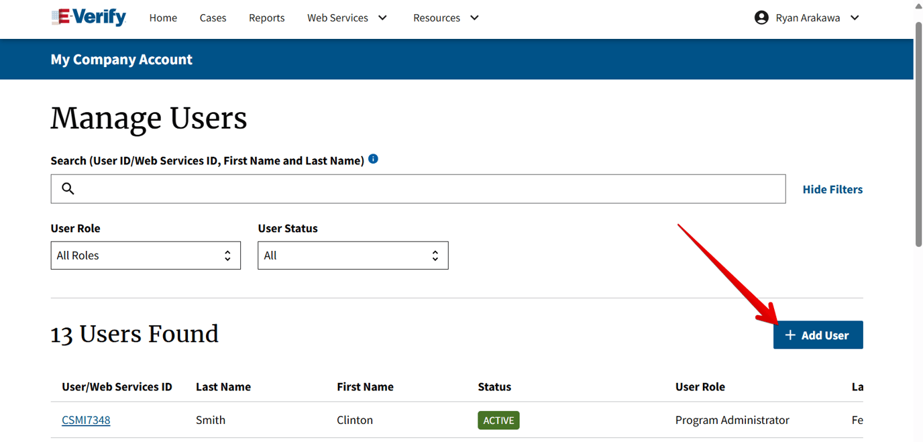Open the User Role filter dropdown
This screenshot has height=442, width=923.
click(146, 256)
